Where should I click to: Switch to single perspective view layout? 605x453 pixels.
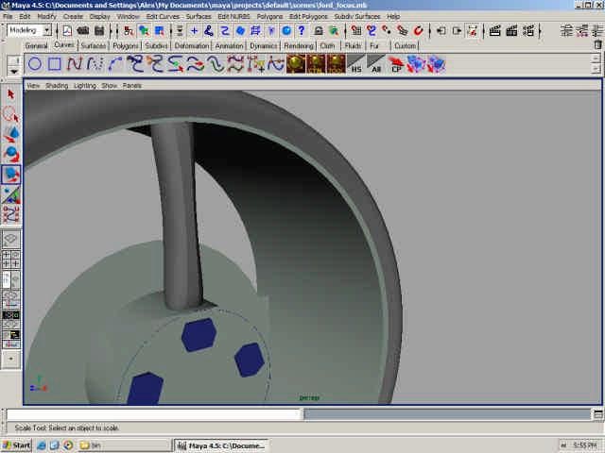[x=11, y=240]
